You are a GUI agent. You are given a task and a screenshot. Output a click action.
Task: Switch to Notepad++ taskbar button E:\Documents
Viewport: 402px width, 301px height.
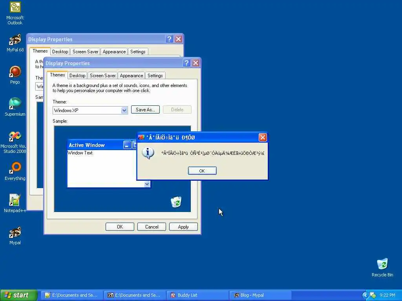pyautogui.click(x=72, y=295)
